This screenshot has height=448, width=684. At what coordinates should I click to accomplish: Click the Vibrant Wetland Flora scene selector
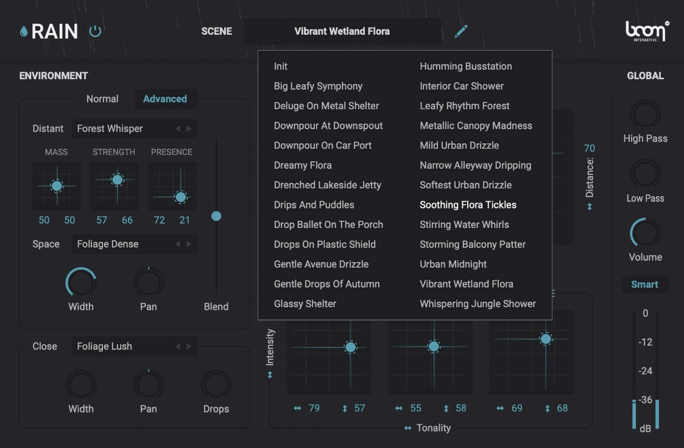tap(342, 30)
